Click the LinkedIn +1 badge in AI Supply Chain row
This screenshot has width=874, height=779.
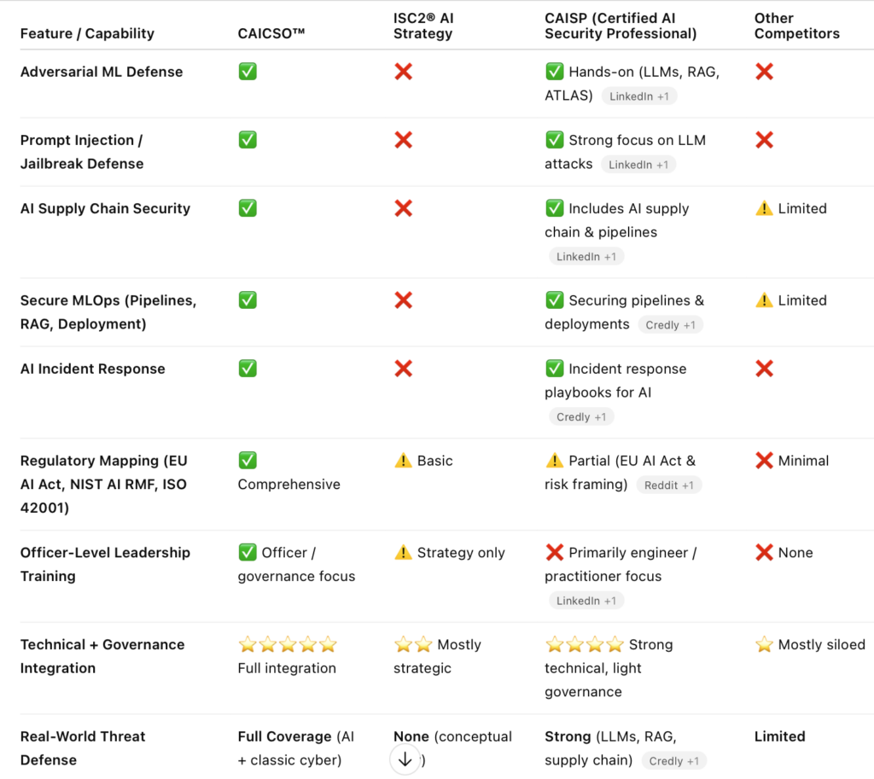(x=586, y=257)
